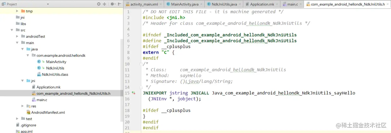Click the hide Project panel icon
Image resolution: width=391 pixels, height=133 pixels.
click(120, 4)
